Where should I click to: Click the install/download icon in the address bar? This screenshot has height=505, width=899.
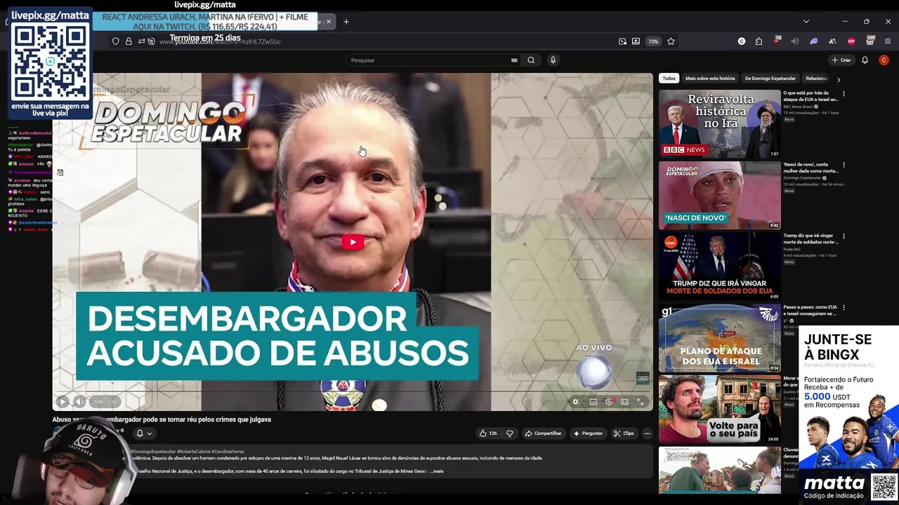pyautogui.click(x=636, y=41)
